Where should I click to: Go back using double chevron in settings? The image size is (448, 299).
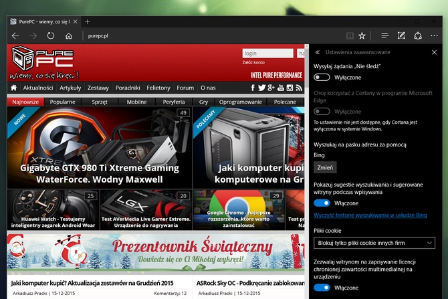tap(317, 52)
